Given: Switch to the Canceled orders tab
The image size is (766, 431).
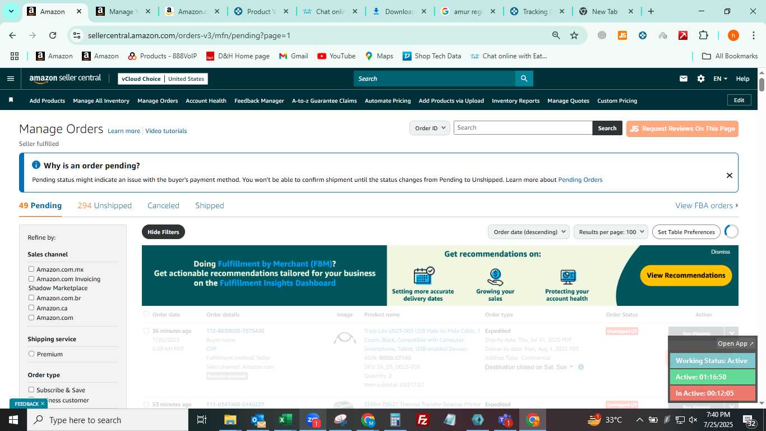Looking at the screenshot, I should (x=163, y=205).
